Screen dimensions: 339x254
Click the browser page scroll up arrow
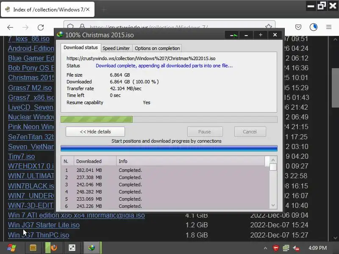pyautogui.click(x=335, y=39)
